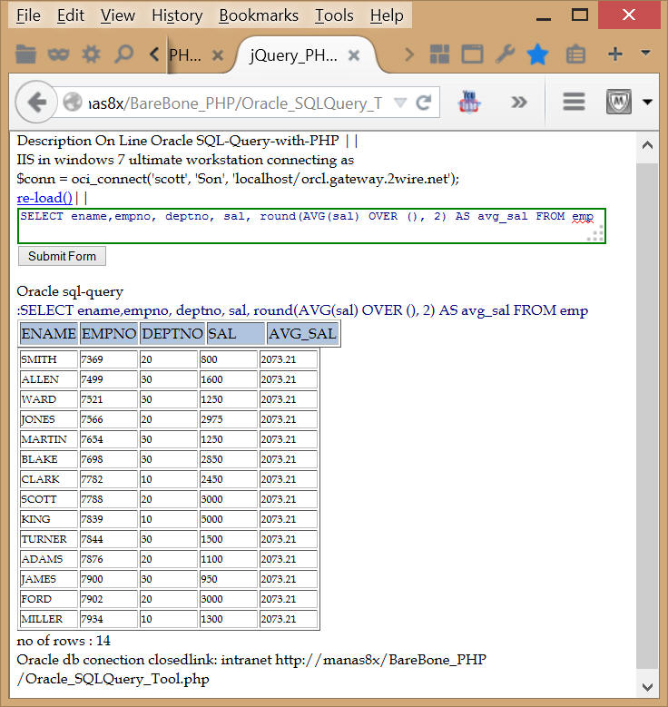The height and width of the screenshot is (707, 668).
Task: Open the URL history dropdown arrow
Action: pyautogui.click(x=399, y=103)
